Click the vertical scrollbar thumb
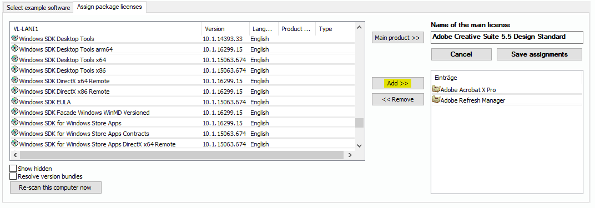 click(359, 123)
